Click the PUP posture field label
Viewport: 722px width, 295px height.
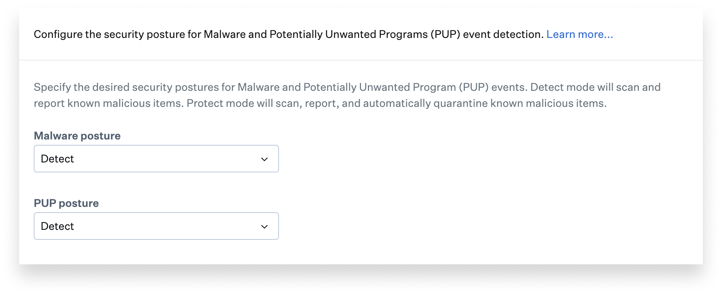[x=66, y=203]
